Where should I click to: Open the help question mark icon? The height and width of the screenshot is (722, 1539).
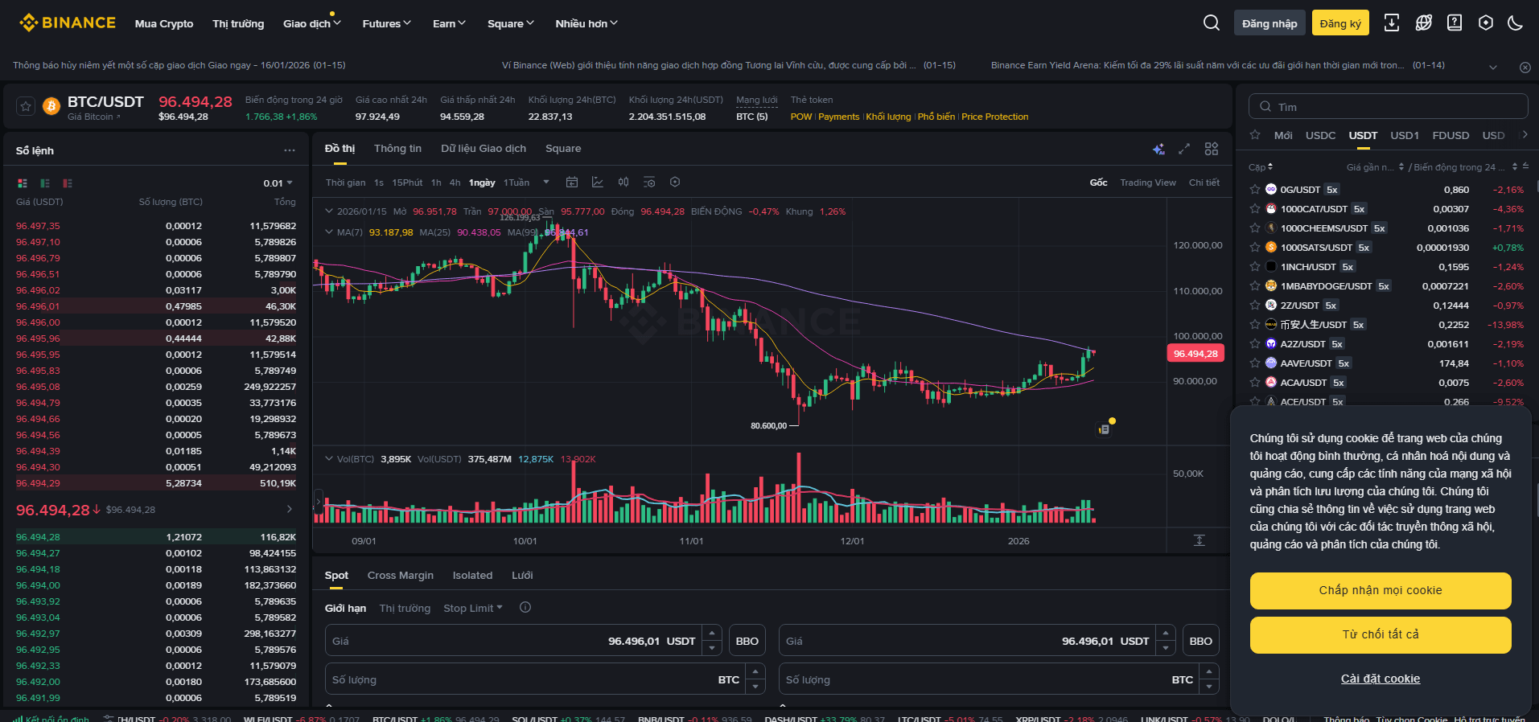(1455, 23)
